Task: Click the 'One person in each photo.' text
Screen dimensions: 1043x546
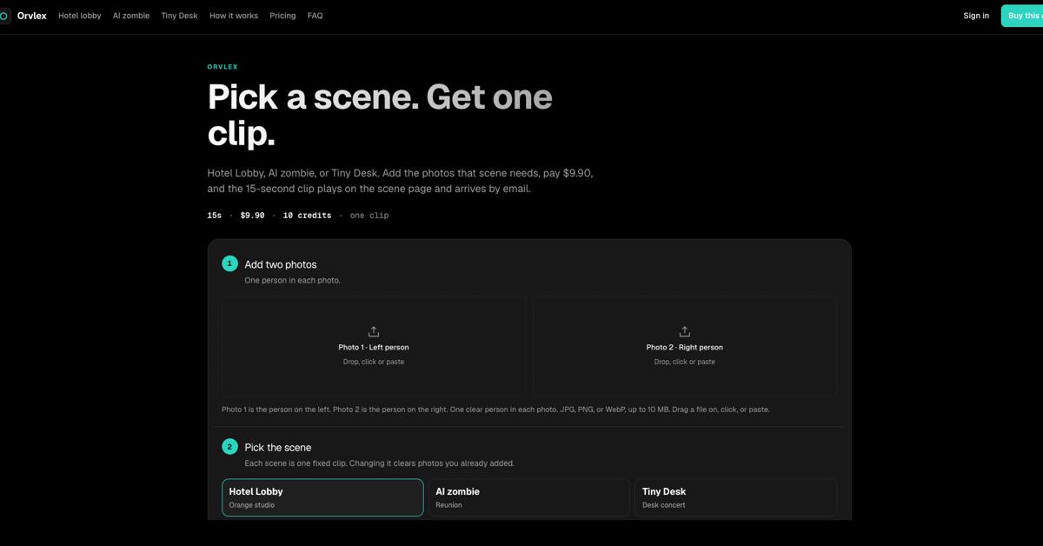Action: [x=292, y=281]
